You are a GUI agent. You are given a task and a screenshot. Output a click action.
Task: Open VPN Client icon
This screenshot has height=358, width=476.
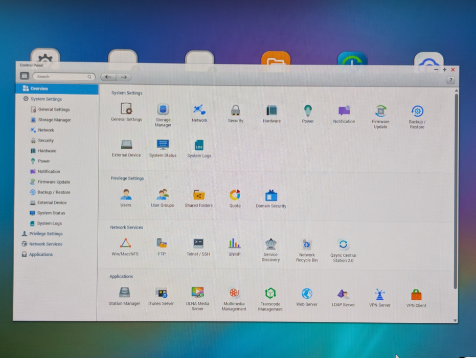(416, 295)
